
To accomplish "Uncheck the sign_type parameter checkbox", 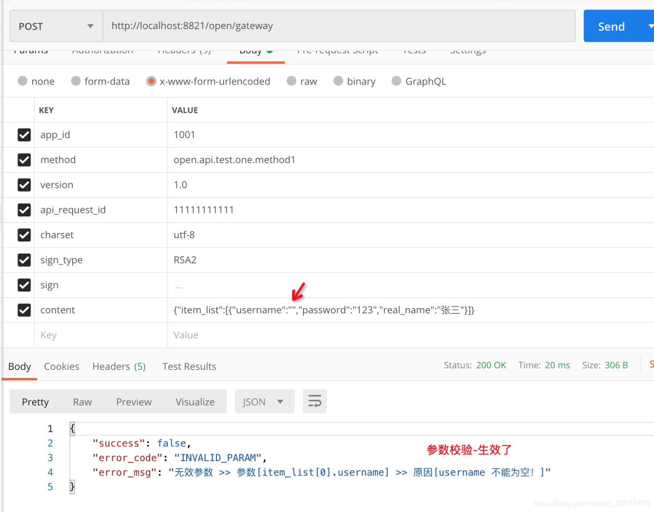I will point(24,260).
